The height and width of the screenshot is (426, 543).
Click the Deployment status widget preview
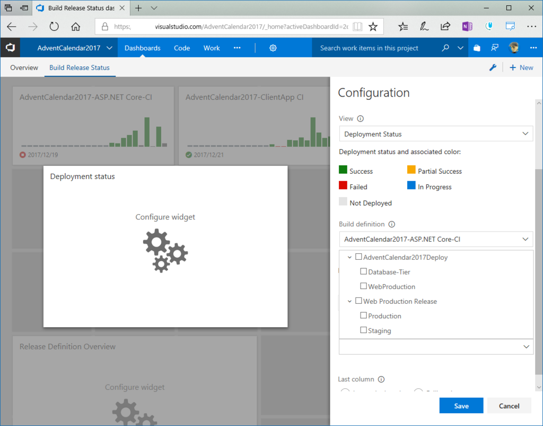tap(165, 246)
